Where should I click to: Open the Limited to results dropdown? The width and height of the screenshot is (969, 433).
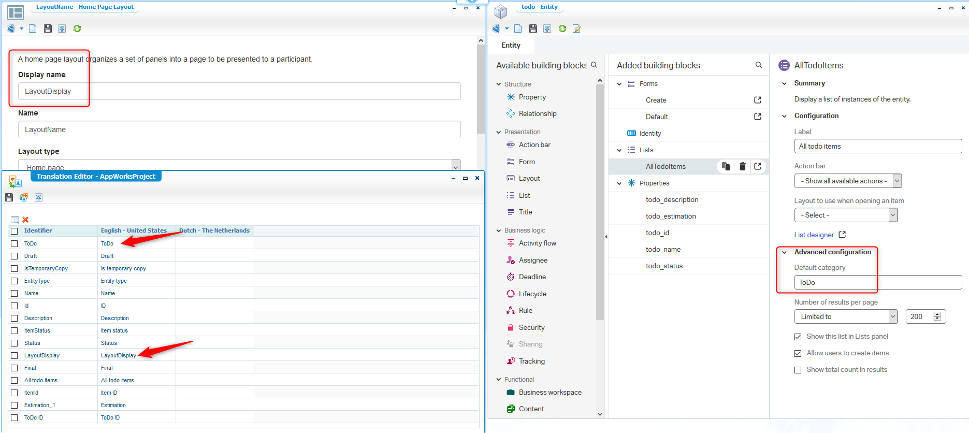846,316
